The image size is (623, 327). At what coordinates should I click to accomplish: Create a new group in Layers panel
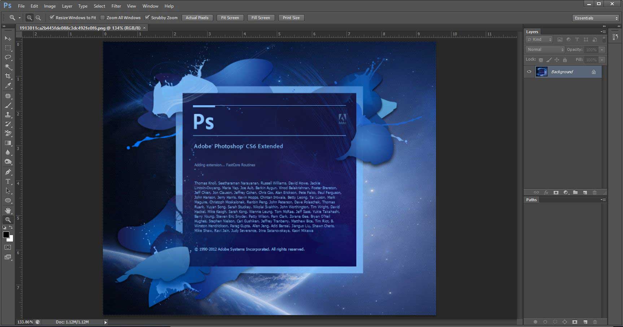(x=575, y=193)
